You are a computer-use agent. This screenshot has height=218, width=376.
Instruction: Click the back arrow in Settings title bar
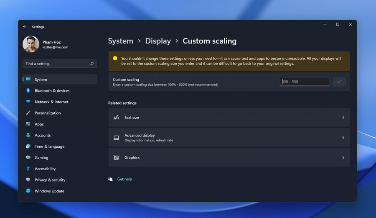click(x=25, y=27)
